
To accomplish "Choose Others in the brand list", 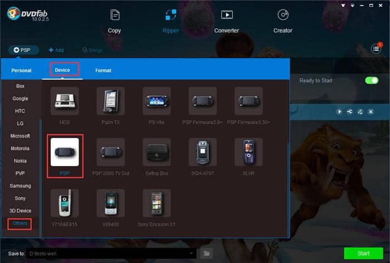I will (x=19, y=223).
